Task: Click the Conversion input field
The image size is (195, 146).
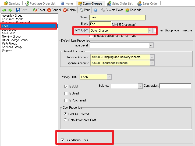Action: pos(175,86)
